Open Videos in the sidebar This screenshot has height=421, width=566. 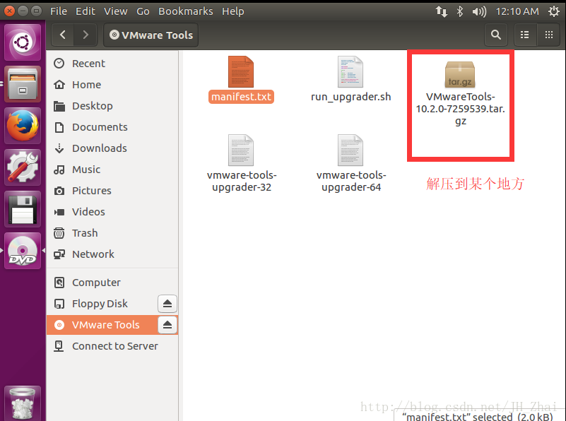point(112,212)
